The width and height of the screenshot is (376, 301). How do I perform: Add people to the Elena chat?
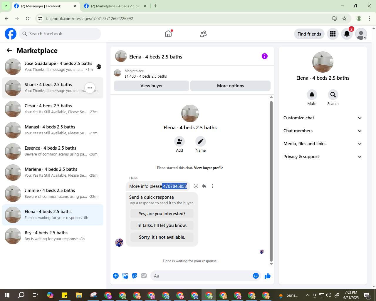[179, 141]
